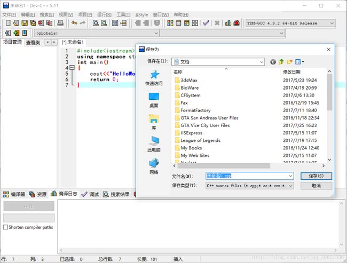Image resolution: width=347 pixels, height=263 pixels.
Task: Click the right arrow of left panel tabs
Action: 54,42
